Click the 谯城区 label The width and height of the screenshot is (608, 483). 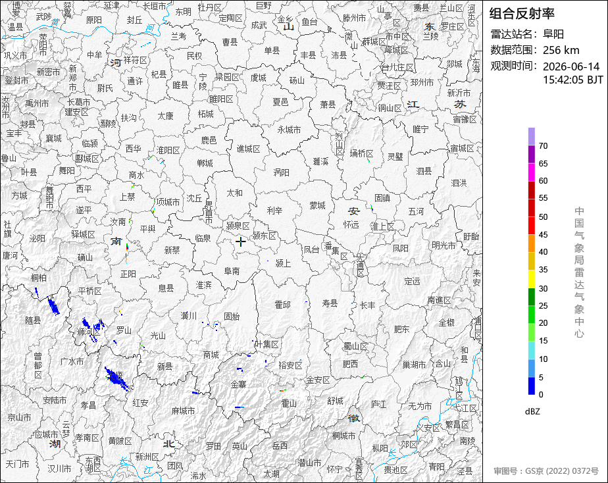pyautogui.click(x=248, y=149)
